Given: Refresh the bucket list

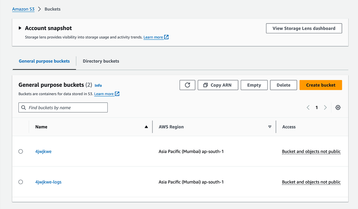Looking at the screenshot, I should [x=187, y=85].
